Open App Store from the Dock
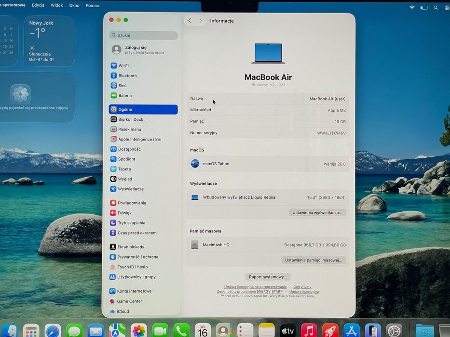Image resolution: width=450 pixels, height=337 pixels. click(352, 331)
